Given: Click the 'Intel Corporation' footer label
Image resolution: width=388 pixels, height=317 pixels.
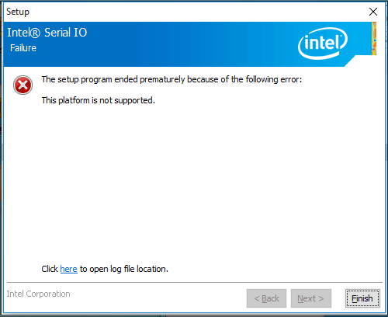Looking at the screenshot, I should coord(38,294).
